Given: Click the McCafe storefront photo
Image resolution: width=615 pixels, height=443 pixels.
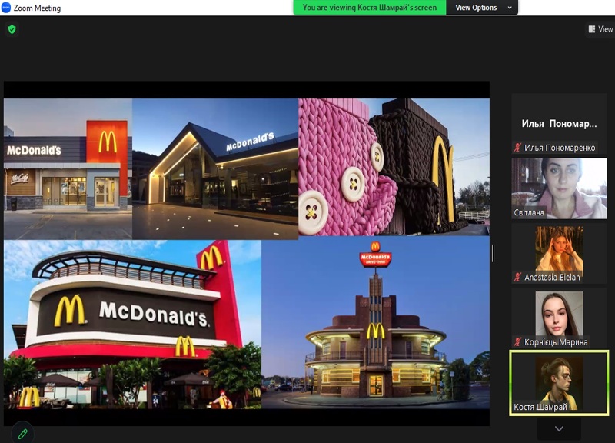Looking at the screenshot, I should (x=68, y=168).
